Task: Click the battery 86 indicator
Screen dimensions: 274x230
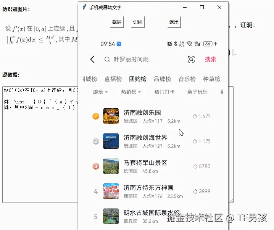Action: tap(208, 43)
